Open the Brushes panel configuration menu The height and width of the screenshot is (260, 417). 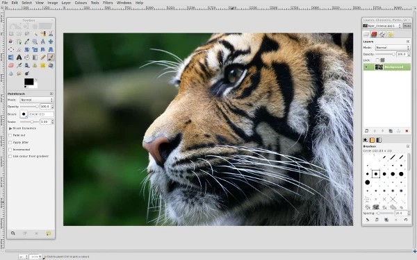[x=408, y=146]
